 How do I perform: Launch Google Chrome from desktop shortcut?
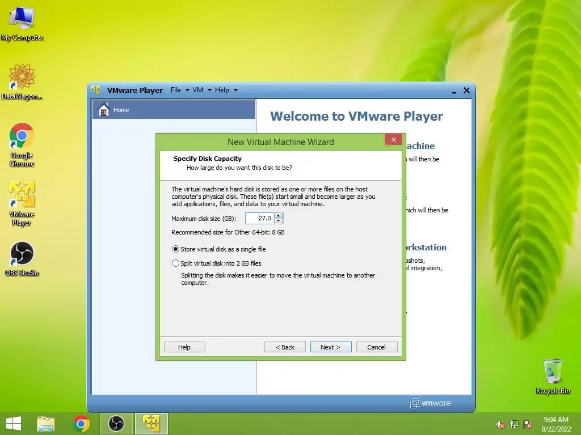point(22,144)
